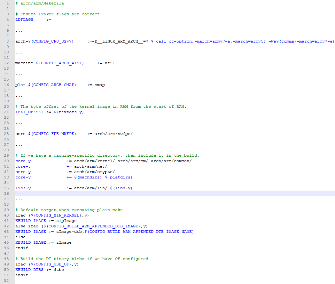Click 'arch-$(CONFIG_CPU_32v7)' text

pyautogui.click(x=44, y=41)
